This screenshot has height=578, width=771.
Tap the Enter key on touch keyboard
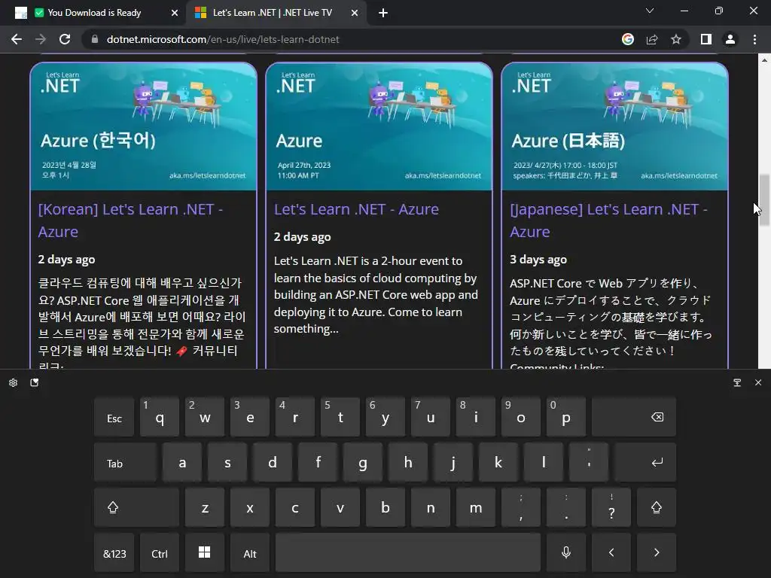pos(645,463)
